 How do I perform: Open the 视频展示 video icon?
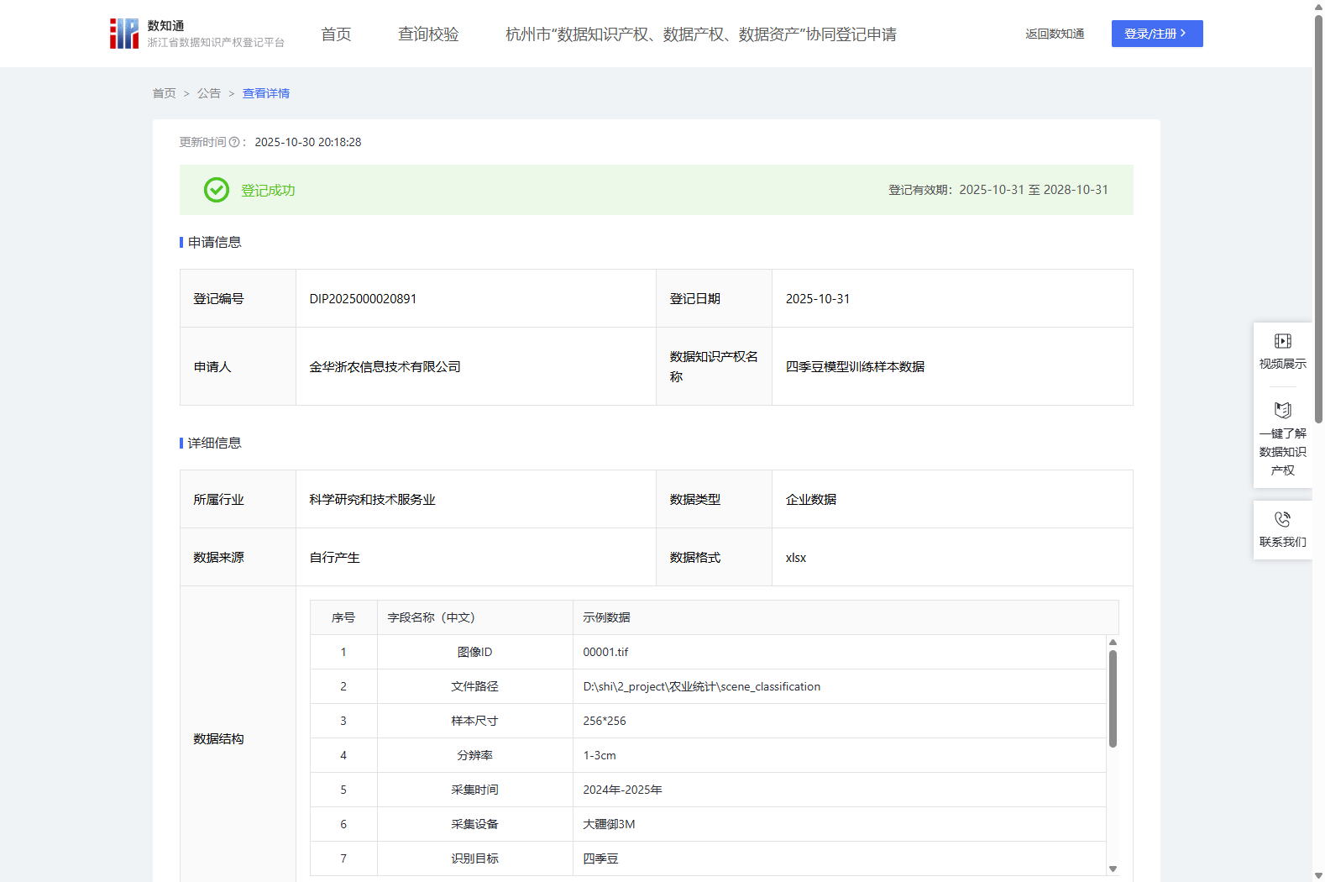pos(1282,341)
